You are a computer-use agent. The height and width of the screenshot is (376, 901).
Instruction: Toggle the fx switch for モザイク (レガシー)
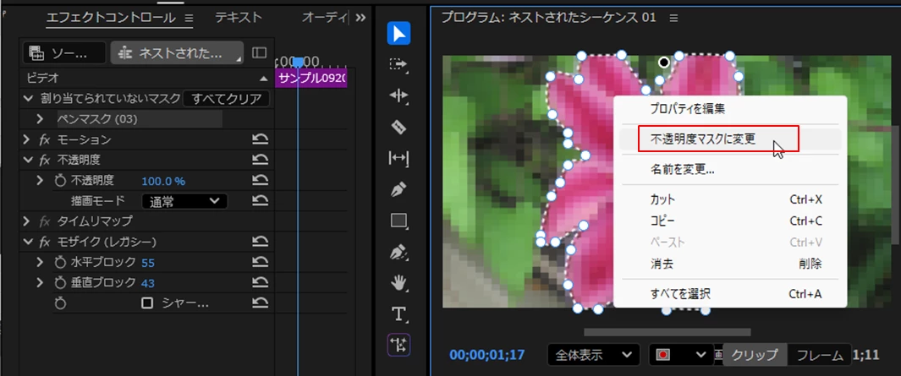[45, 242]
